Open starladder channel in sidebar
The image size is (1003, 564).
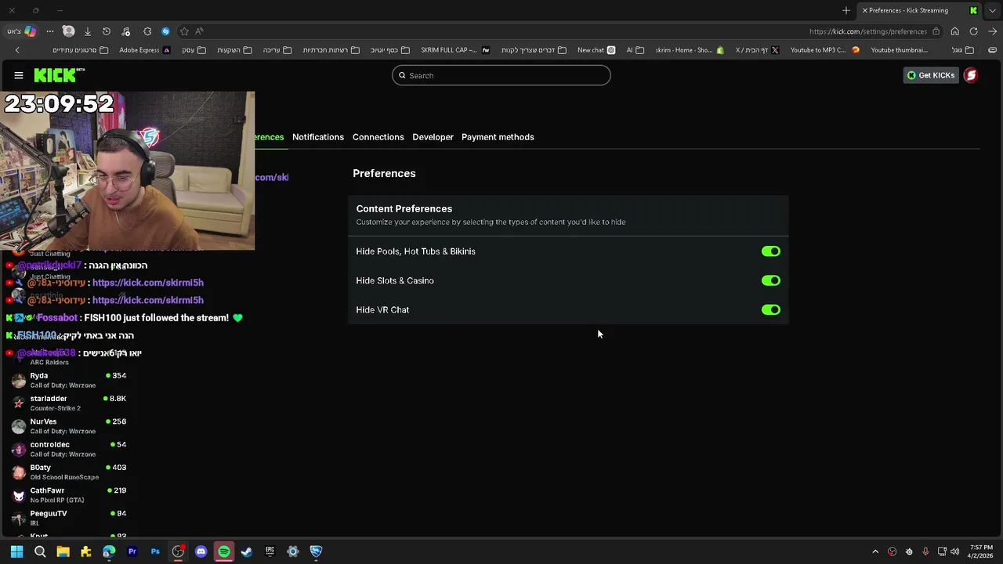(71, 403)
